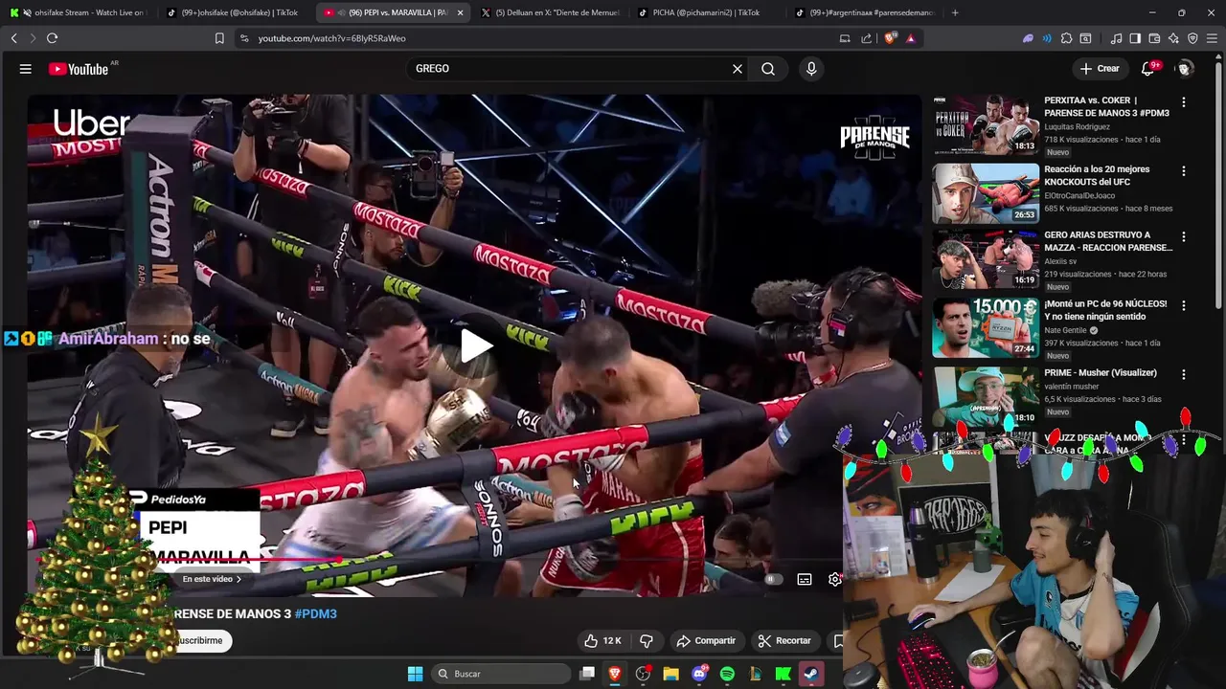The width and height of the screenshot is (1226, 689).
Task: Open the purple ghost extension
Action: coord(1028,38)
